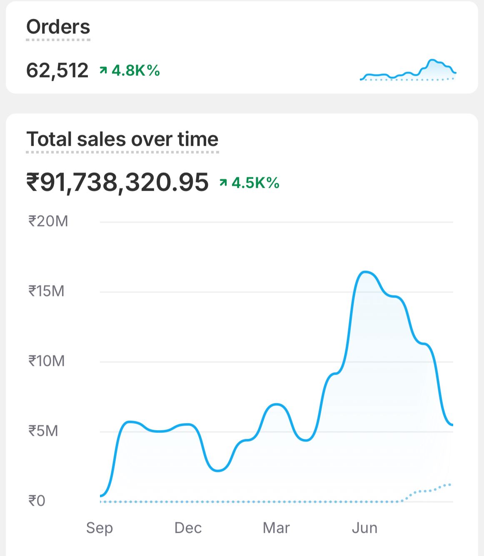Click the ₹20M y-axis label
484x556 pixels.
click(48, 221)
